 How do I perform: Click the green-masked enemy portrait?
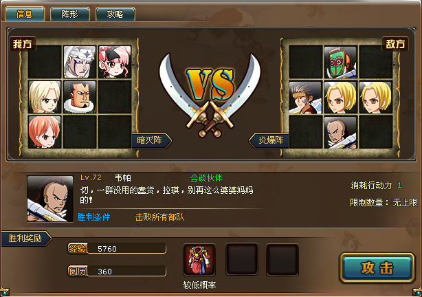[x=340, y=63]
